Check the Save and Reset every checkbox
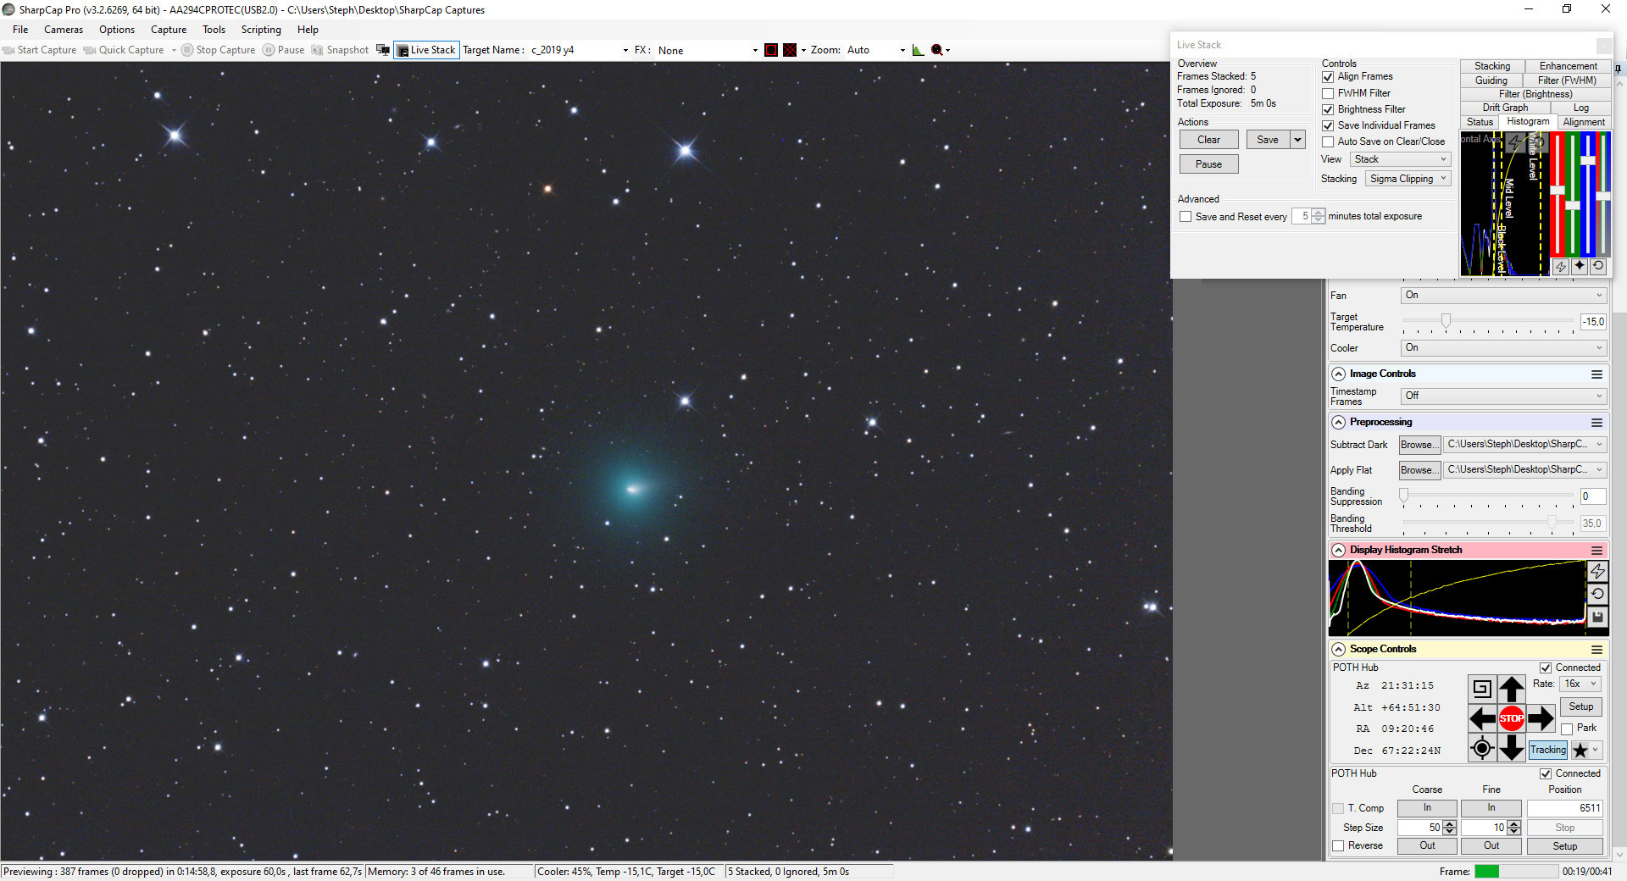 pos(1186,217)
